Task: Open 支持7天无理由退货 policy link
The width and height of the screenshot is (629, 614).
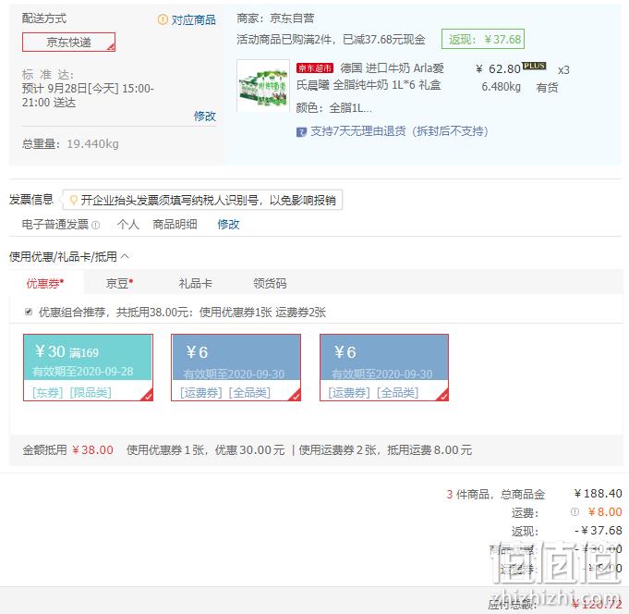Action: (399, 131)
